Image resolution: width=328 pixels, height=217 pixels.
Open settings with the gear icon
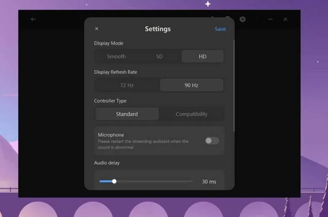click(x=242, y=19)
